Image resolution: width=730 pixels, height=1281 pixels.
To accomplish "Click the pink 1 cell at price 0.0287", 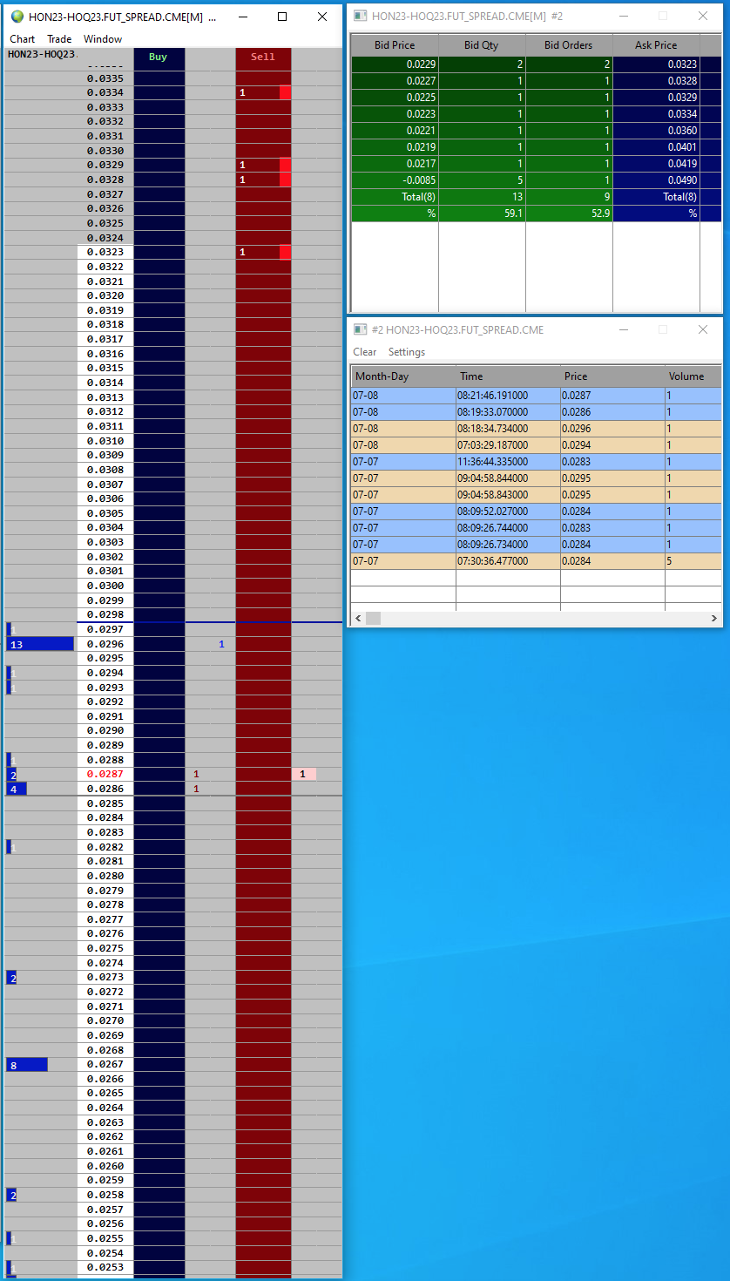I will 304,774.
